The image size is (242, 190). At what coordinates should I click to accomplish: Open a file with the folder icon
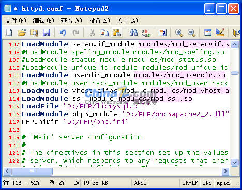(22, 33)
